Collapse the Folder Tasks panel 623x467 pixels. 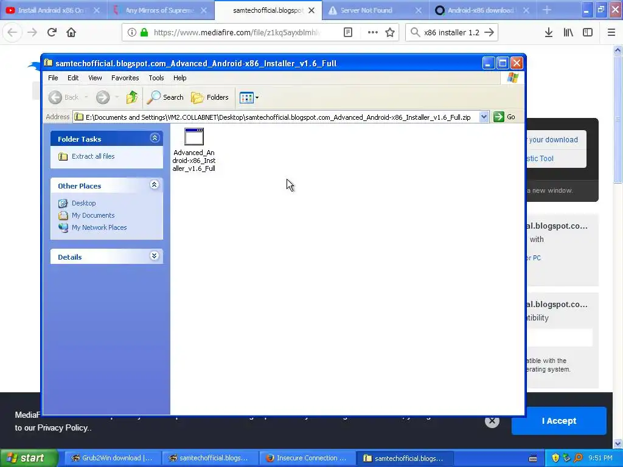(x=155, y=138)
